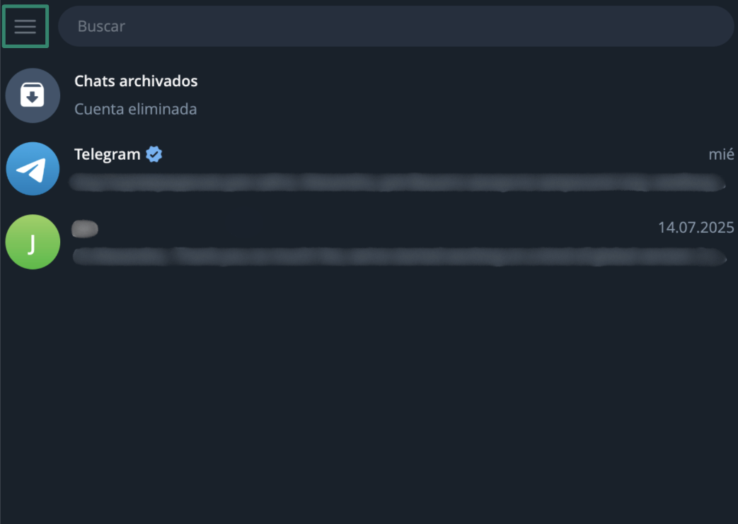
Task: Focus the Buscar search field
Action: (396, 27)
